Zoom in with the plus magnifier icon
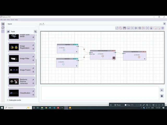 (159, 28)
